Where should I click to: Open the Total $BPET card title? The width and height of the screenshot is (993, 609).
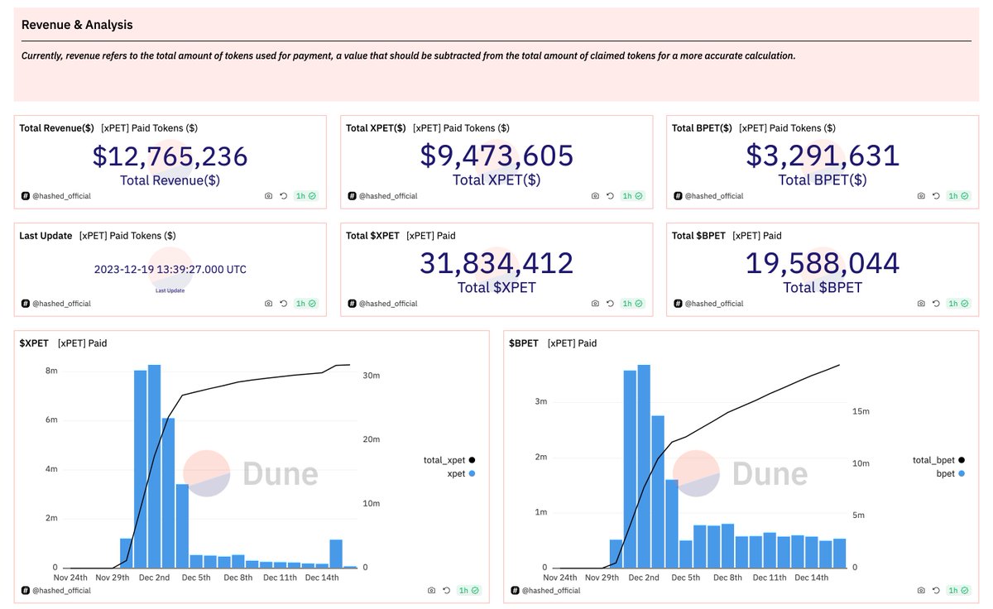[x=698, y=236]
